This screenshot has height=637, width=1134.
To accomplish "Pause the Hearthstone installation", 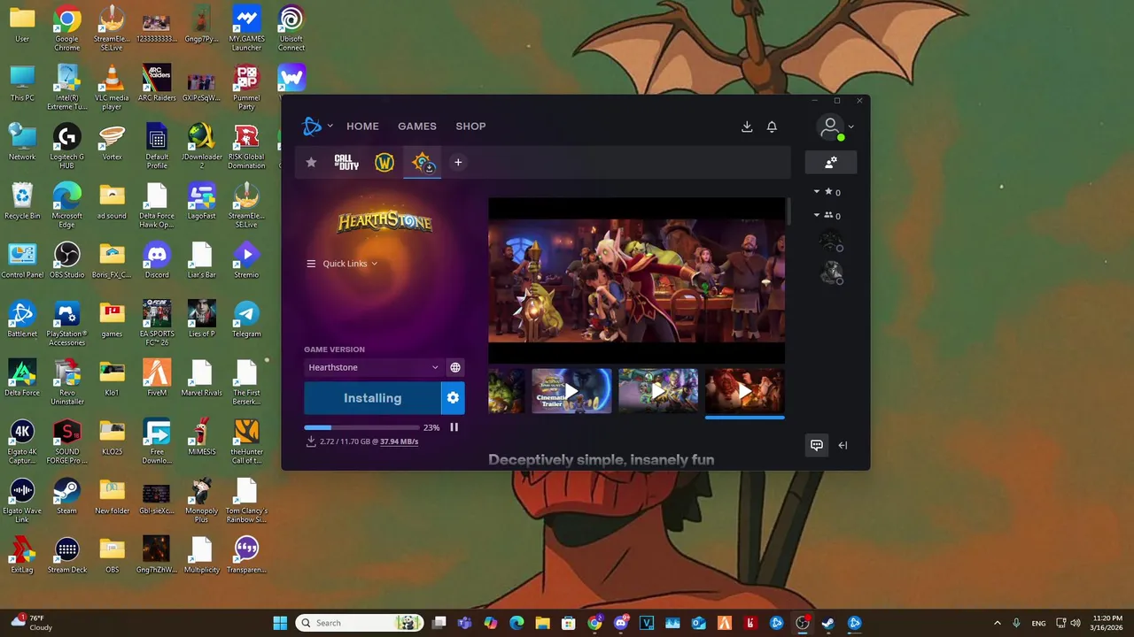I will pyautogui.click(x=454, y=427).
